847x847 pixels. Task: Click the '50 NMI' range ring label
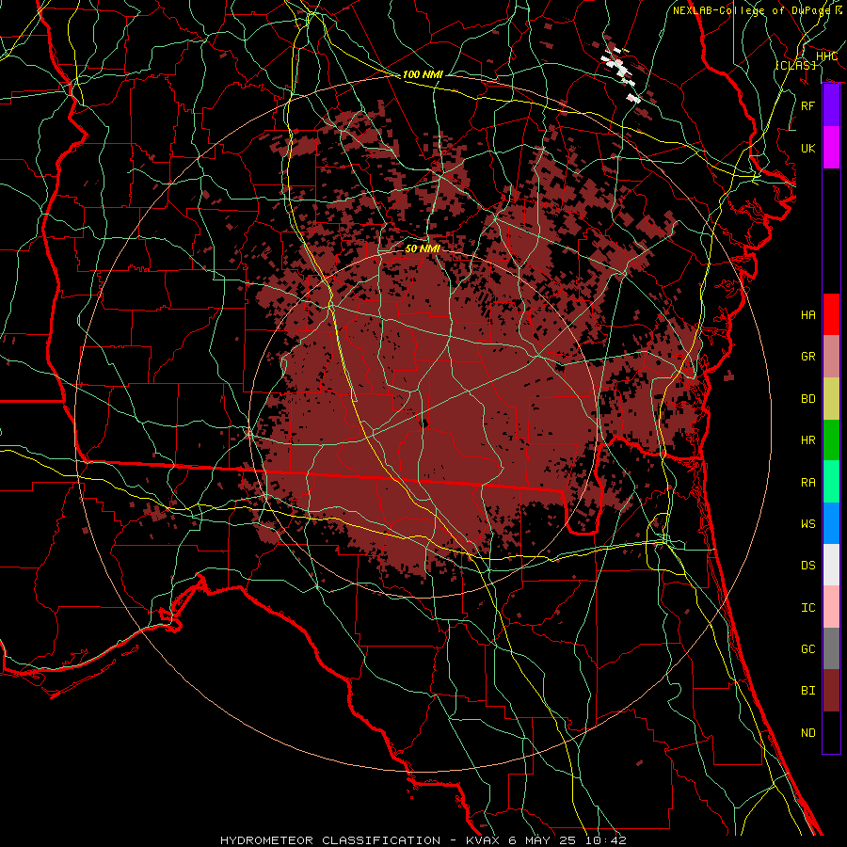click(423, 248)
